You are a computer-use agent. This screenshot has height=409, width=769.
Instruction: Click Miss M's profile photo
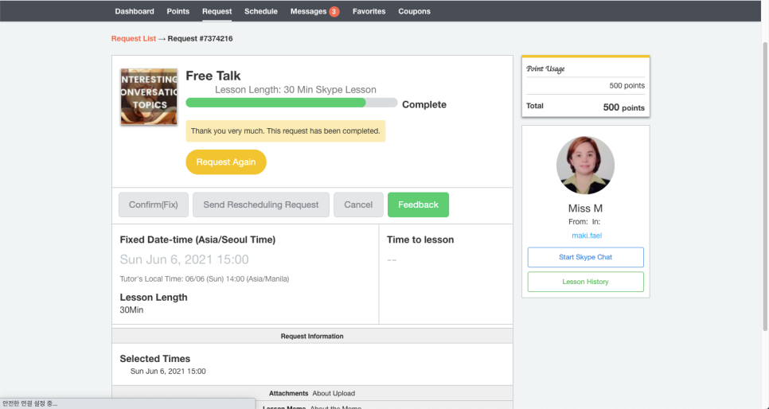pos(585,166)
